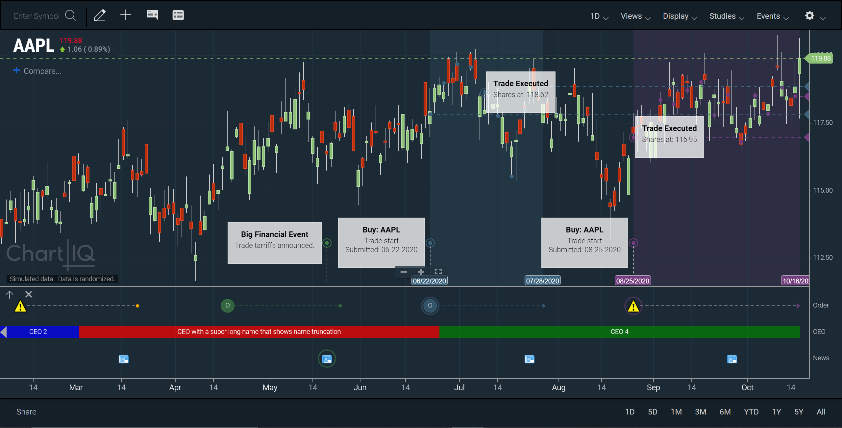Click the blue CEO 2 bar
This screenshot has height=428, width=842.
point(39,332)
